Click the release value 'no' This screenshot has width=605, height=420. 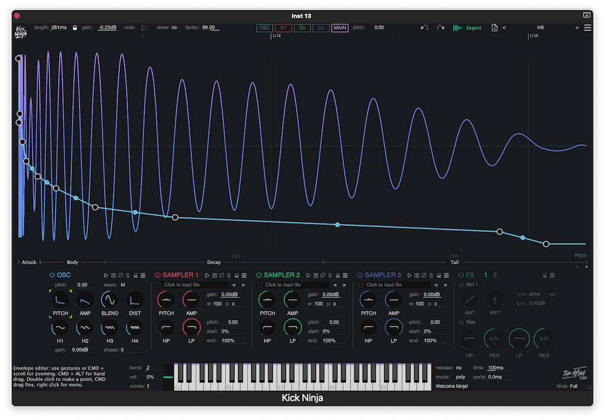coord(458,368)
